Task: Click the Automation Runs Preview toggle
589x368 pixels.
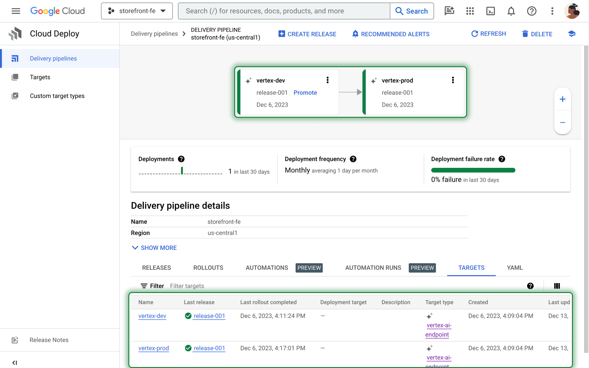Action: click(422, 267)
